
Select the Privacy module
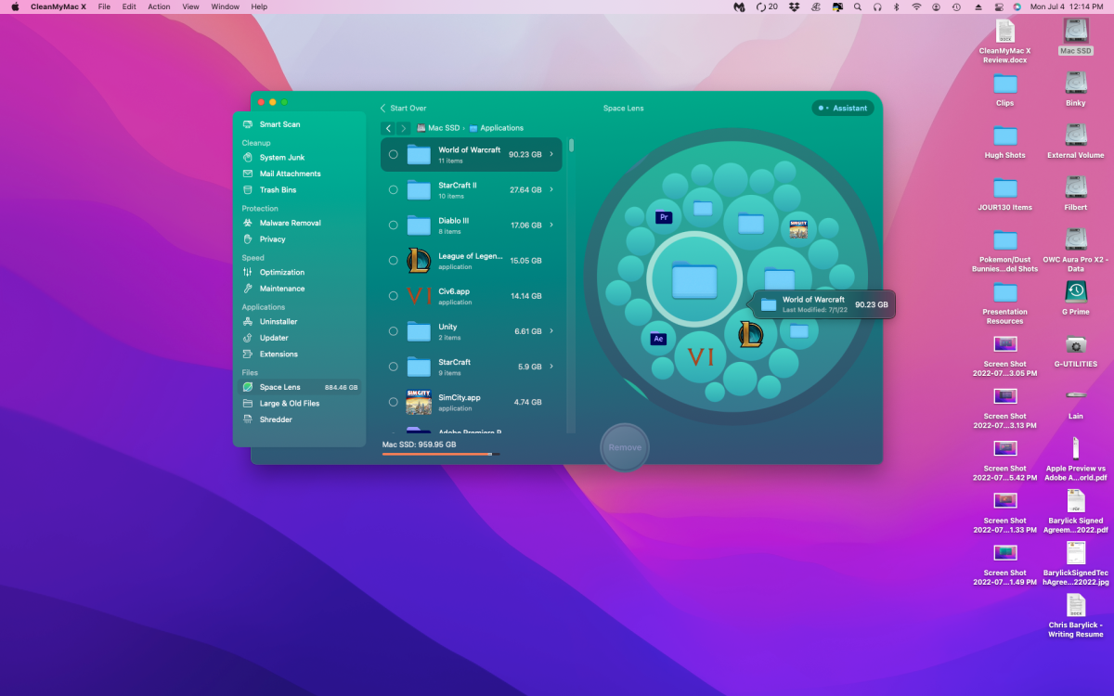tap(299, 239)
